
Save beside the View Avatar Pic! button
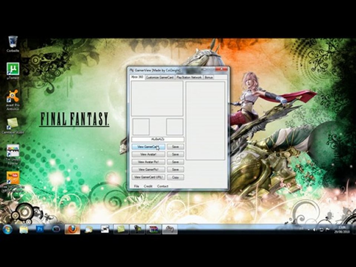point(175,162)
